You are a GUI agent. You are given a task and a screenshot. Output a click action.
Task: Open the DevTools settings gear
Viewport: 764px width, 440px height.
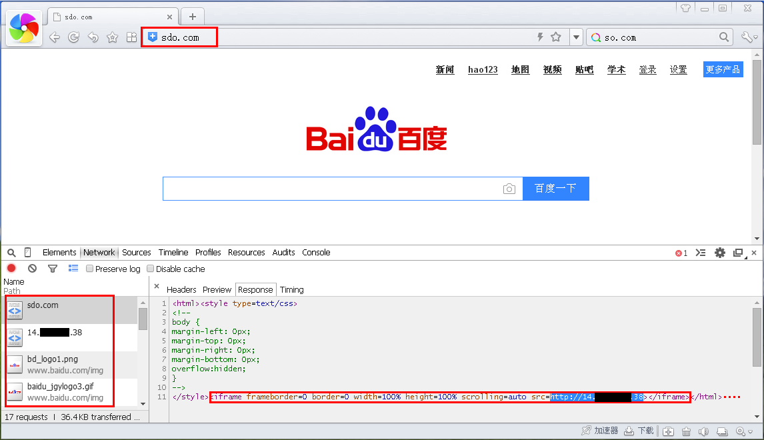pyautogui.click(x=719, y=253)
